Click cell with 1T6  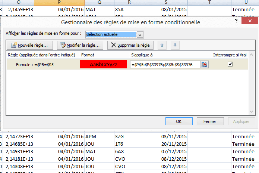(x=129, y=144)
